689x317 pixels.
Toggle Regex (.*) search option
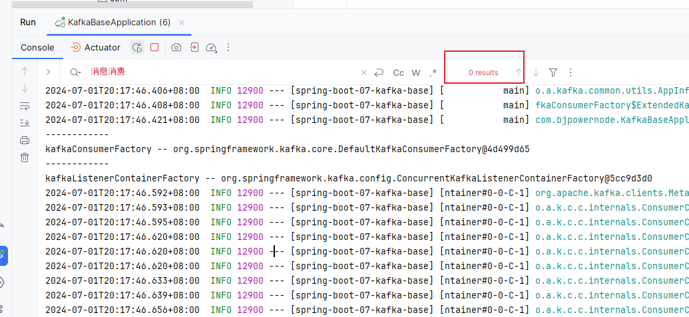point(433,73)
